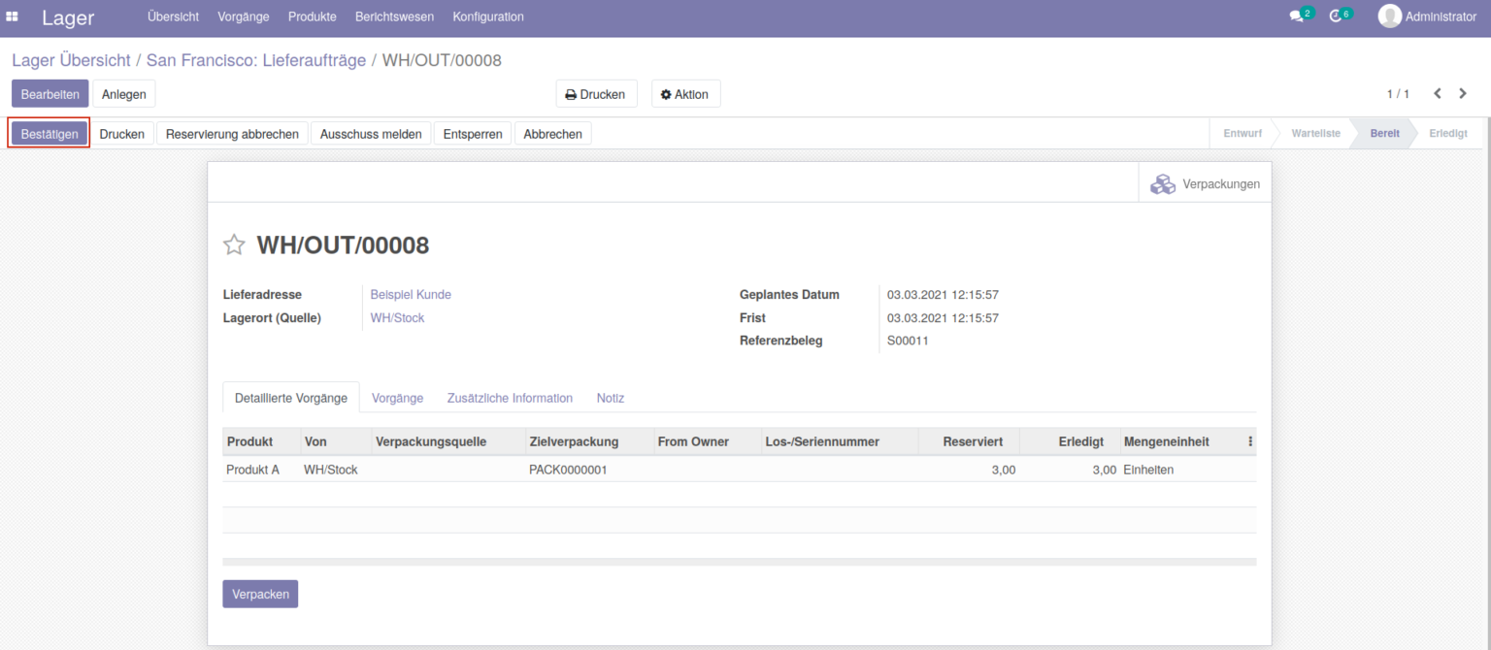
Task: Open the Beispiel Kunde customer link
Action: (x=410, y=294)
